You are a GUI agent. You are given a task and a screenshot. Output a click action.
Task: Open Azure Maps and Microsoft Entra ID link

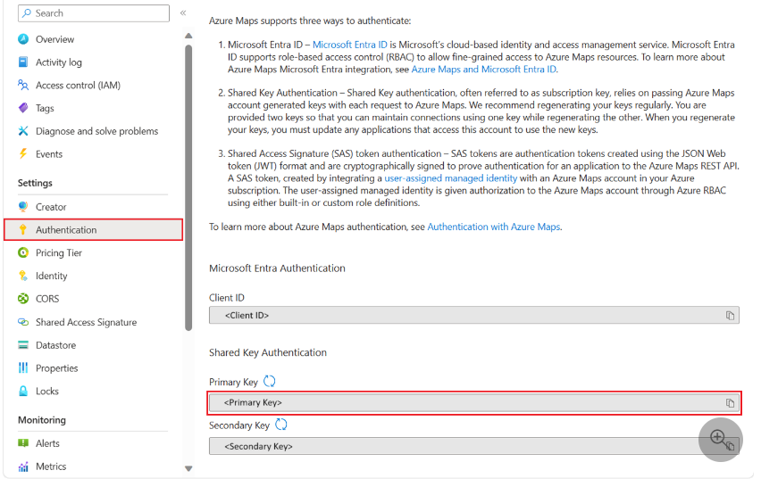tap(484, 70)
